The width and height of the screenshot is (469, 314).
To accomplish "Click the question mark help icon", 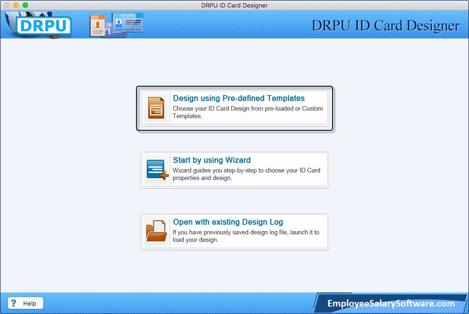I will [14, 303].
